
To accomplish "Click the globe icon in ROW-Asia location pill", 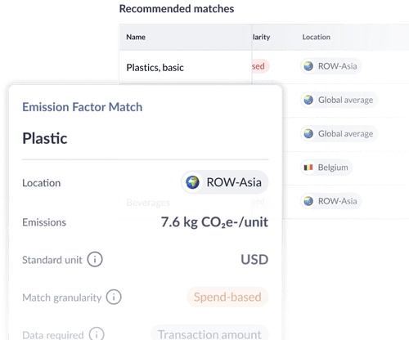I will pyautogui.click(x=192, y=182).
